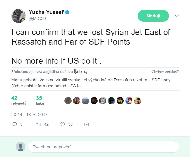
Task: View the 35 lajků list
Action: (40, 100)
